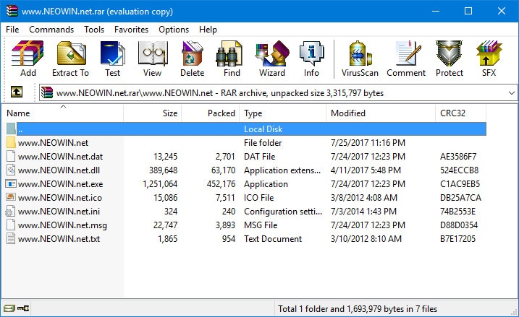Click the www.NEOWIN.net folder icon
Viewport: 519px width, 317px height.
(11, 143)
